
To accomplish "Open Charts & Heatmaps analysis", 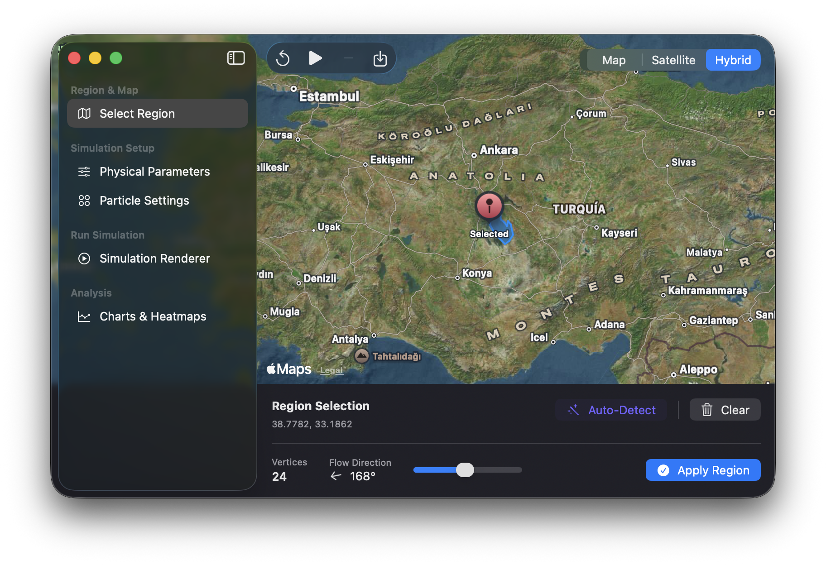I will tap(153, 316).
